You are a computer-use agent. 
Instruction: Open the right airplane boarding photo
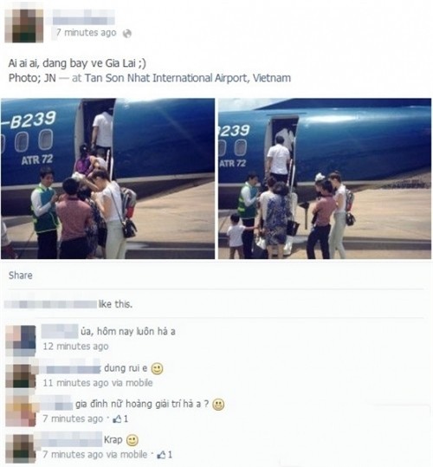325,178
